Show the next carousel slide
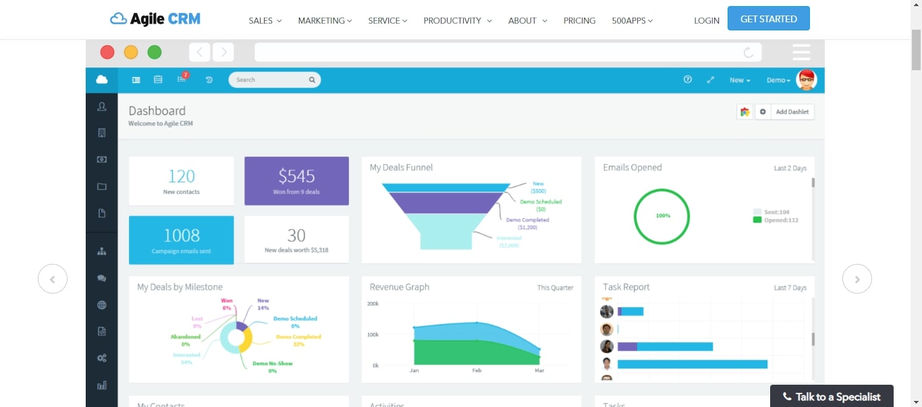Screen dimensions: 922x407 tap(857, 279)
